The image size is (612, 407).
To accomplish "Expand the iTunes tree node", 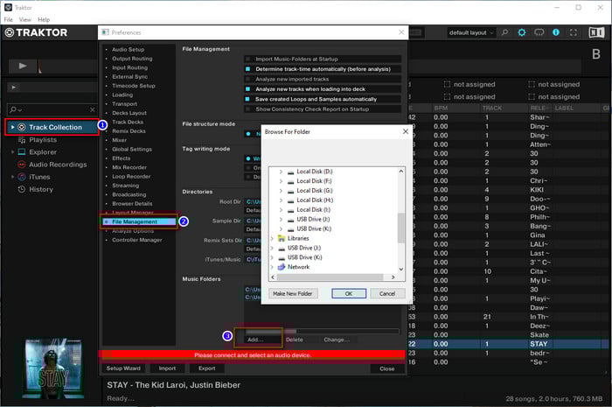I will click(12, 177).
